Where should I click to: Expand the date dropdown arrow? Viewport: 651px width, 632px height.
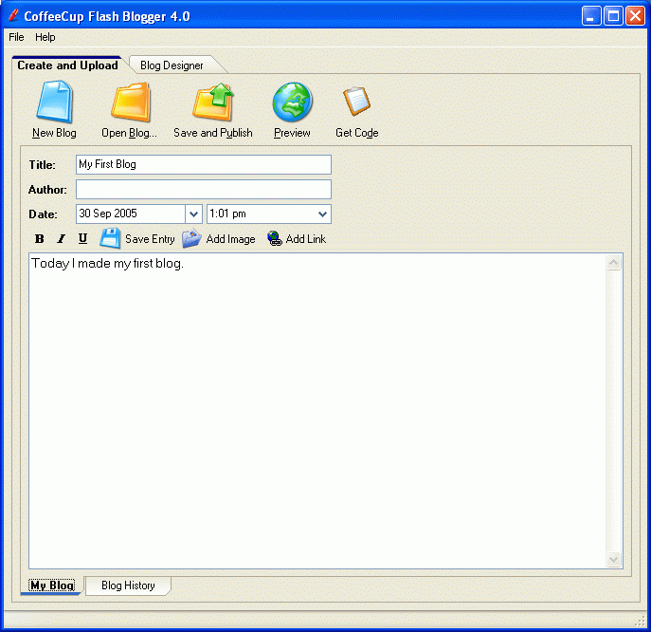[x=193, y=214]
